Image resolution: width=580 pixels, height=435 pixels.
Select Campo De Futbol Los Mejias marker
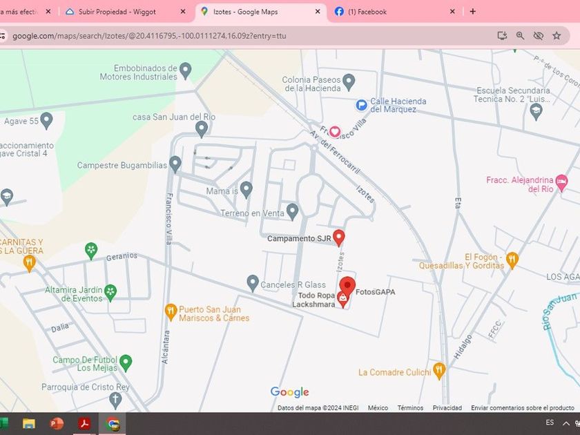tap(125, 362)
